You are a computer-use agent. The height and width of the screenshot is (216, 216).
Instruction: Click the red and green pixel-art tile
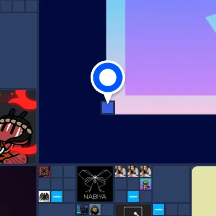click(44, 171)
